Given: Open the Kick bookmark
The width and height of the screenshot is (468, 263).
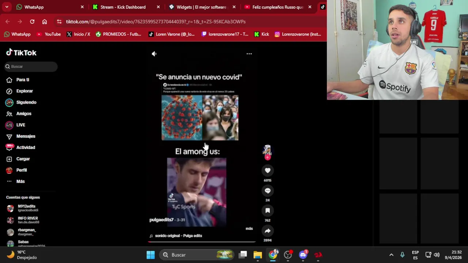Looking at the screenshot, I should coord(261,34).
